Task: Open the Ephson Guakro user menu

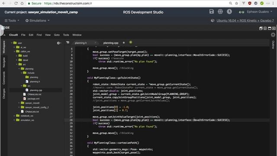Action: click(x=255, y=12)
